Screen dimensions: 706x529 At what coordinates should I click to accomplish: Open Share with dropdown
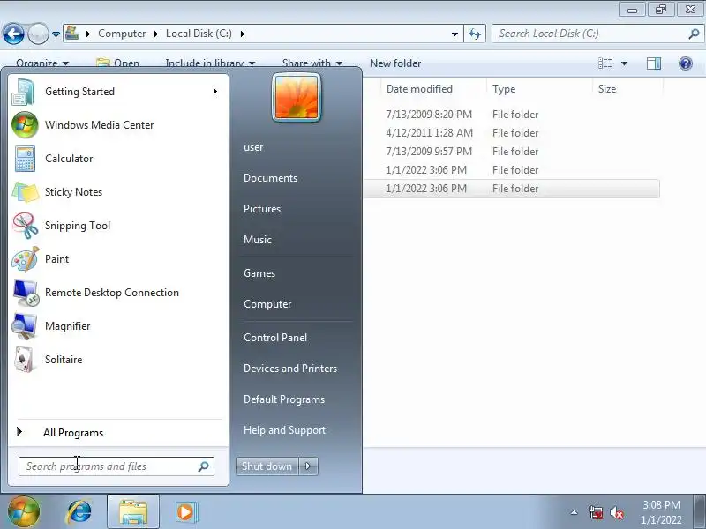[312, 63]
